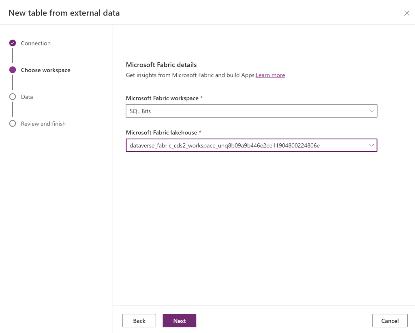This screenshot has height=333, width=415.
Task: Proceed with the Next button
Action: pyautogui.click(x=179, y=321)
